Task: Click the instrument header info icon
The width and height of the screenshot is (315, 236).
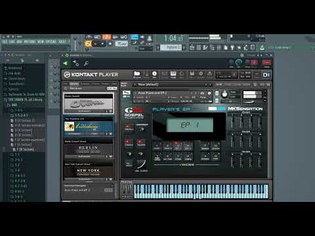Action: pyautogui.click(x=209, y=93)
